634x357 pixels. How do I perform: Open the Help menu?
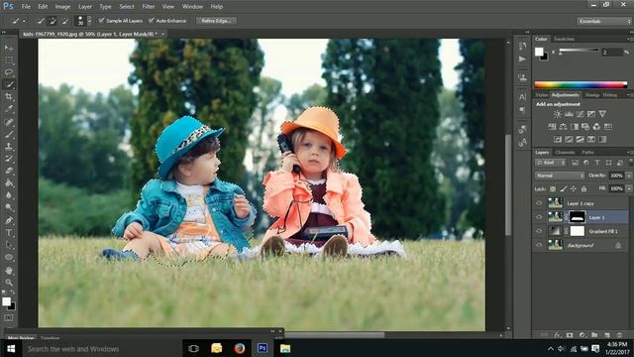[x=216, y=7]
